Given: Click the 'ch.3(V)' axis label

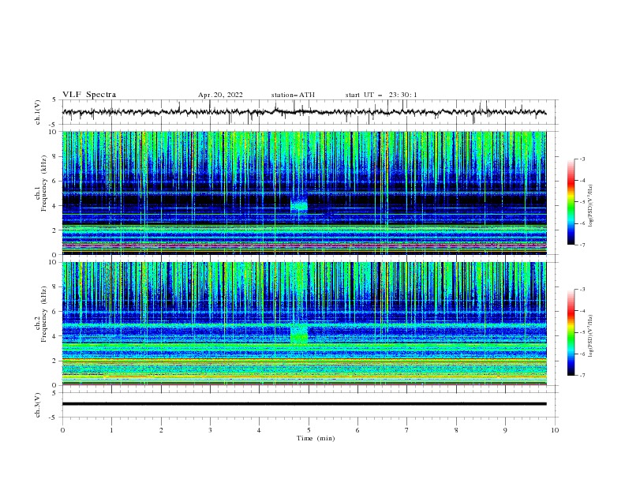Looking at the screenshot, I should click(38, 405).
